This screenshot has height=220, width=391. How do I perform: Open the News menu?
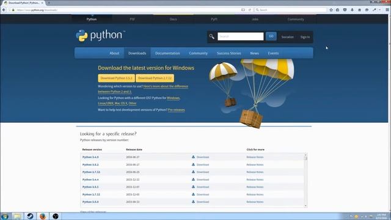click(x=255, y=53)
